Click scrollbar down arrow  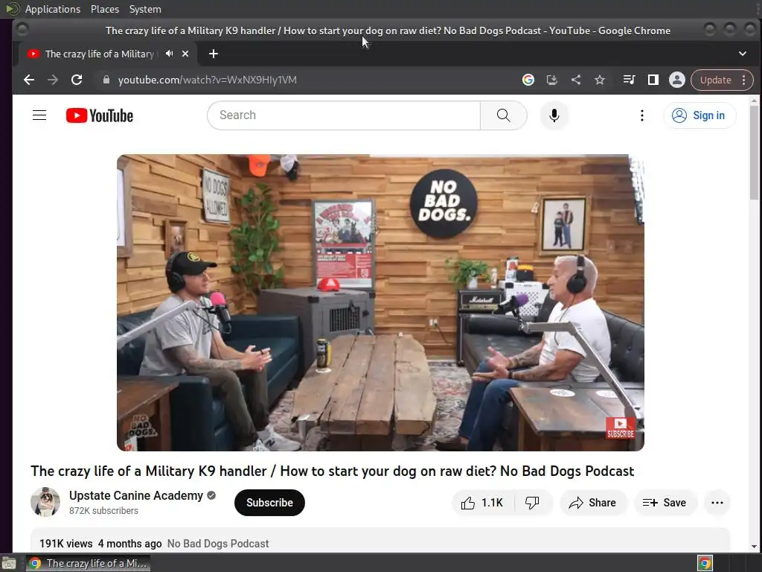click(755, 547)
